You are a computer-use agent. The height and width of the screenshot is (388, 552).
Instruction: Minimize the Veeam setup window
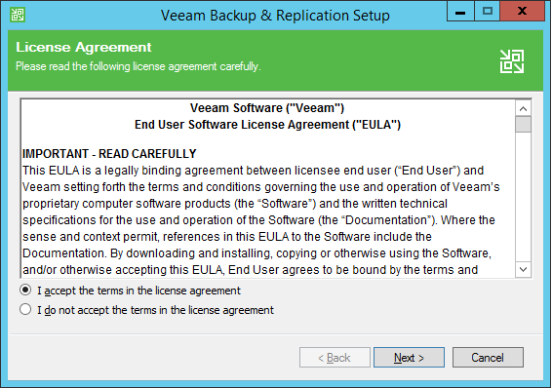[x=460, y=12]
